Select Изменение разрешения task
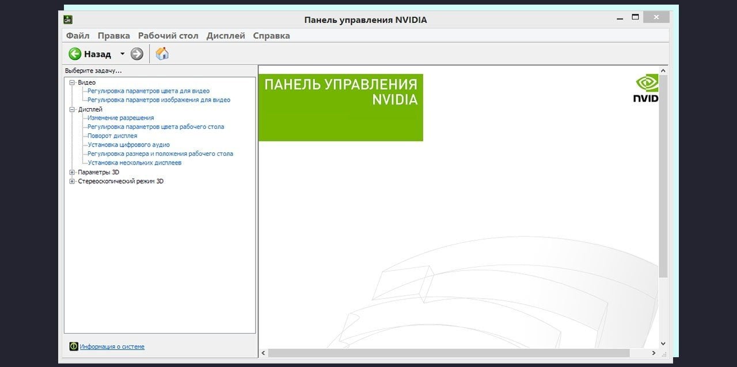The height and width of the screenshot is (367, 737). click(121, 118)
